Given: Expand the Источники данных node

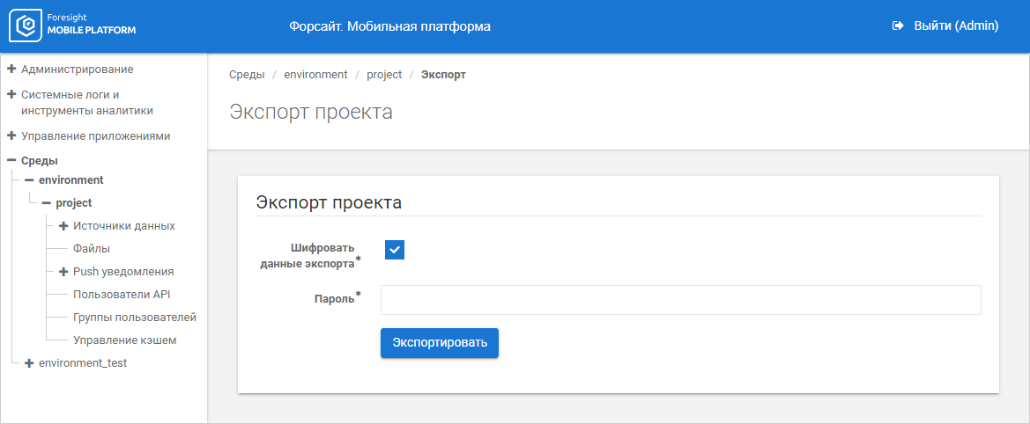Looking at the screenshot, I should (63, 226).
